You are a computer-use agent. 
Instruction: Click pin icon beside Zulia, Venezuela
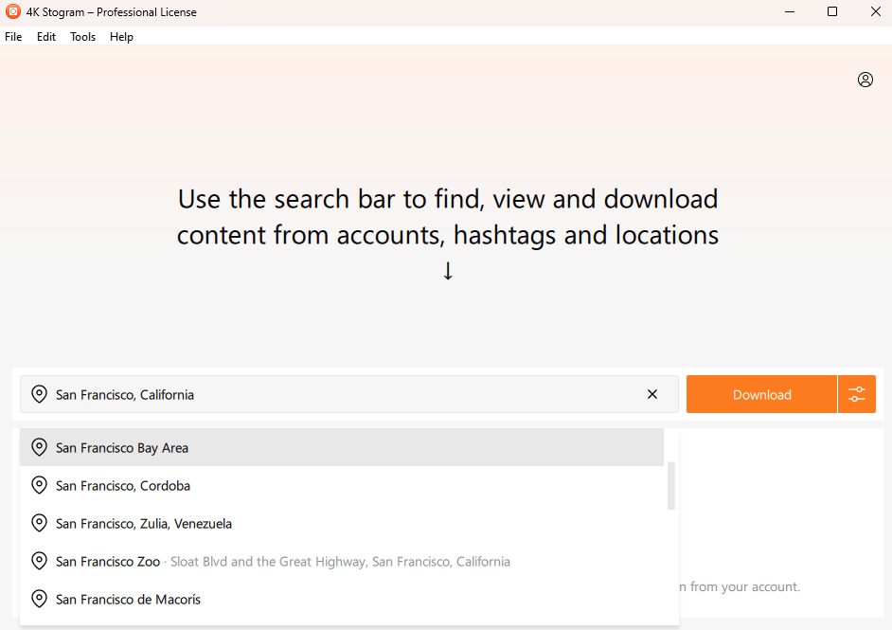pos(39,523)
